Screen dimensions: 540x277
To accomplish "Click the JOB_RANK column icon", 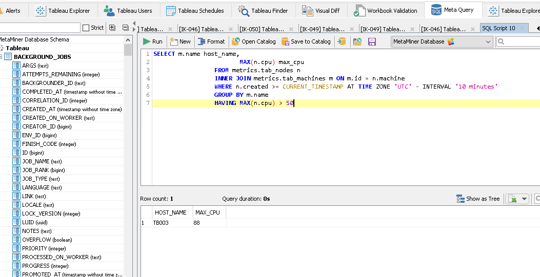I will coord(16,170).
